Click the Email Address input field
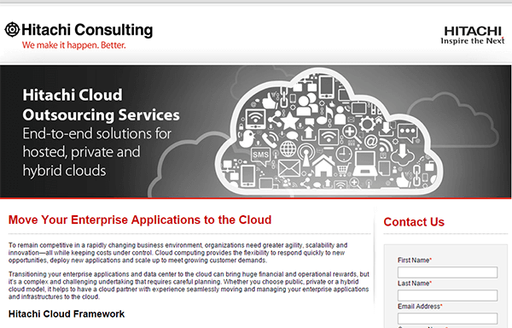This screenshot has width=512, height=328. (447, 319)
